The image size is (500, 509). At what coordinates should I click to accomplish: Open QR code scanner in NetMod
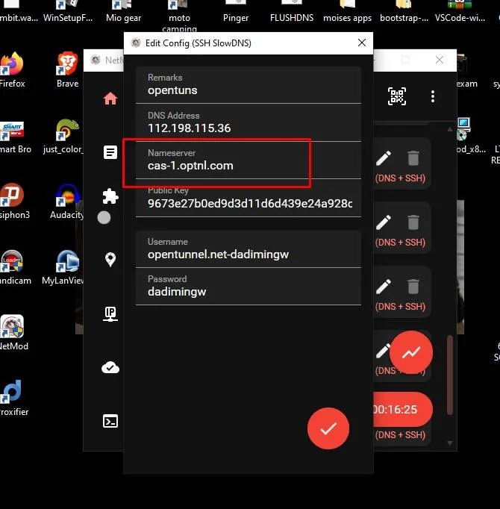397,96
